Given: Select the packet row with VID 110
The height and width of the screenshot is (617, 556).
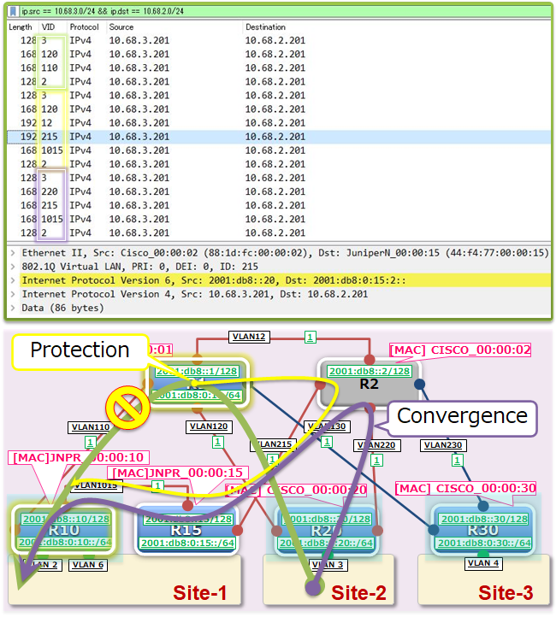Looking at the screenshot, I should (279, 68).
